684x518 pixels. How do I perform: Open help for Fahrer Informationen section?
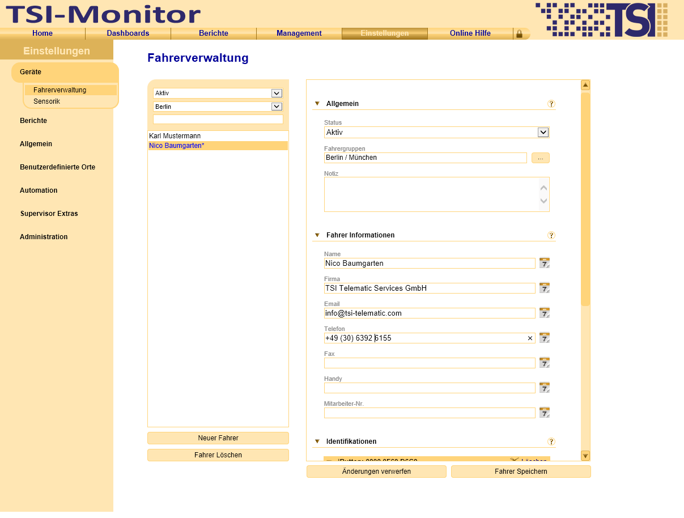tap(551, 235)
